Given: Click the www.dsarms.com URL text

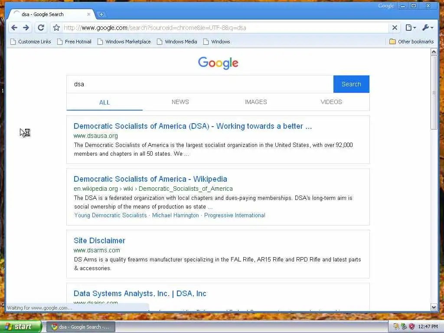Looking at the screenshot, I should click(x=97, y=250).
